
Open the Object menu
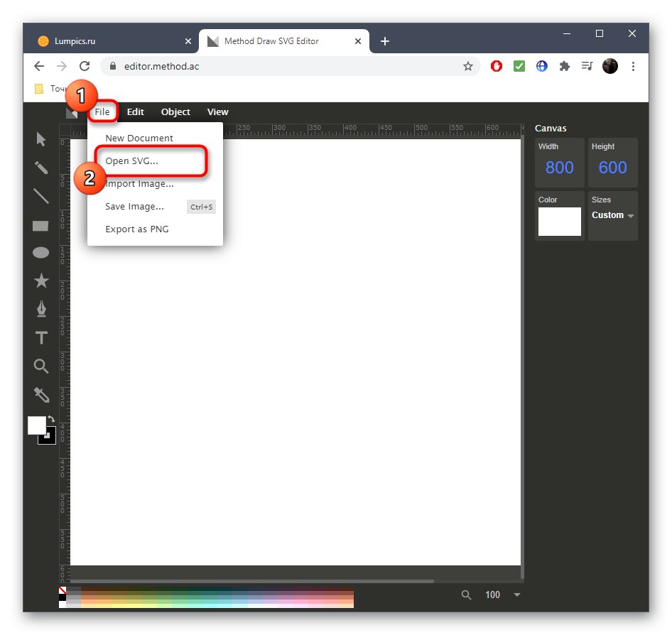tap(175, 112)
